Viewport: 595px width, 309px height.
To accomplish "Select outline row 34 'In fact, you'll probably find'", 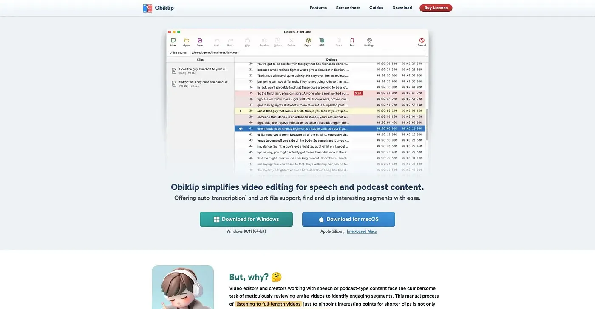I will pos(331,87).
